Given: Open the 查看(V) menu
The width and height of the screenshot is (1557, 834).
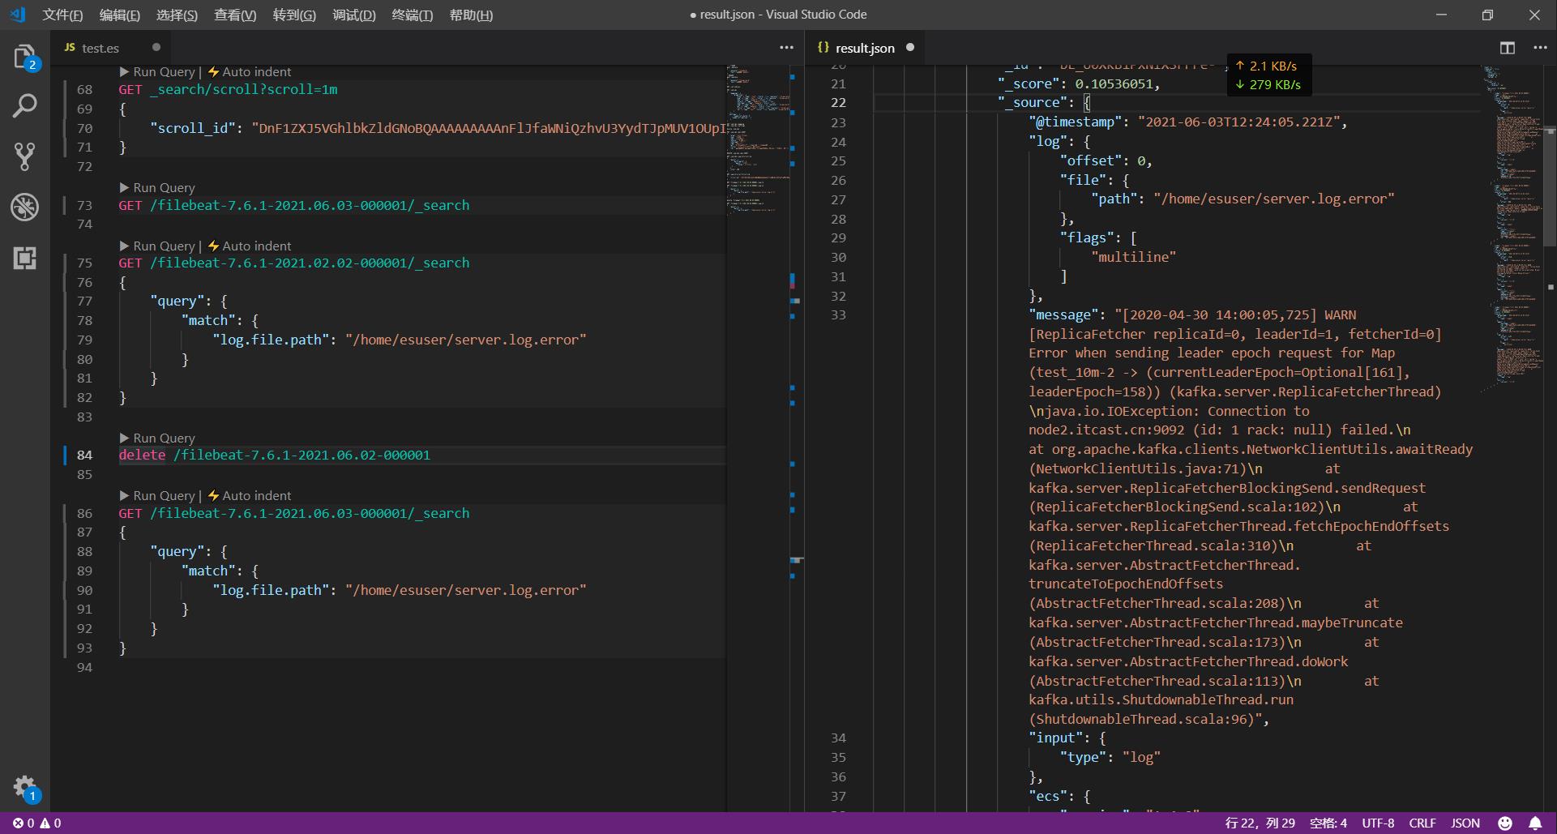Looking at the screenshot, I should (235, 15).
